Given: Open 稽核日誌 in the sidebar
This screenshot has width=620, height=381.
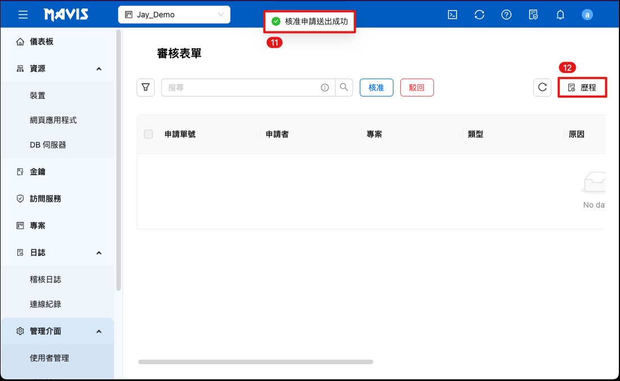Looking at the screenshot, I should pos(46,279).
